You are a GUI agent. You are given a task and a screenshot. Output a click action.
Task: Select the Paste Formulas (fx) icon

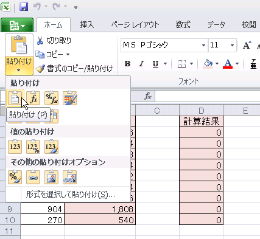33,99
